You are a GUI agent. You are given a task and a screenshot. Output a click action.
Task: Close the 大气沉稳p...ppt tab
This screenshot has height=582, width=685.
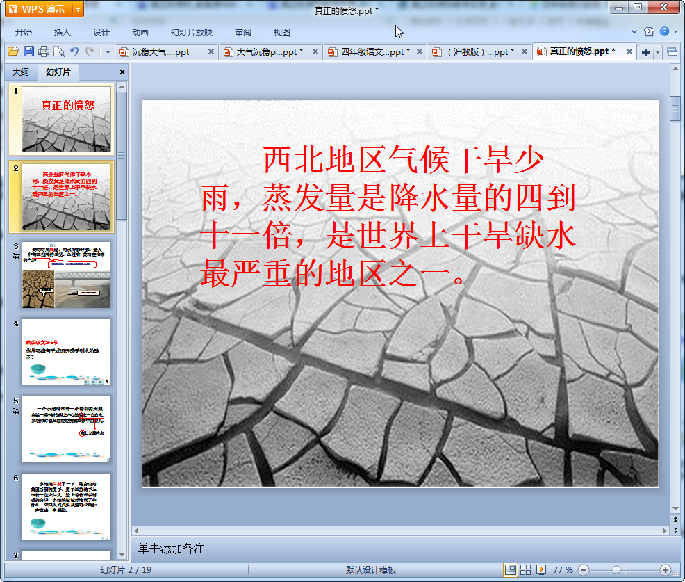pos(315,51)
